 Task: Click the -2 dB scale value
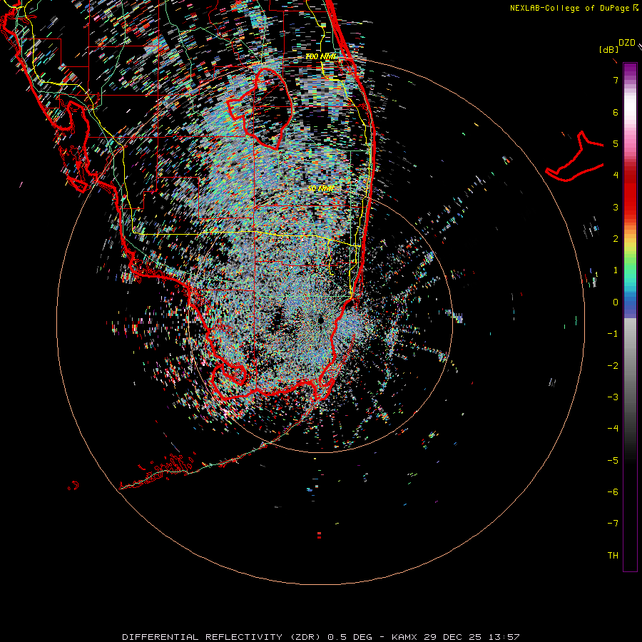[x=613, y=366]
